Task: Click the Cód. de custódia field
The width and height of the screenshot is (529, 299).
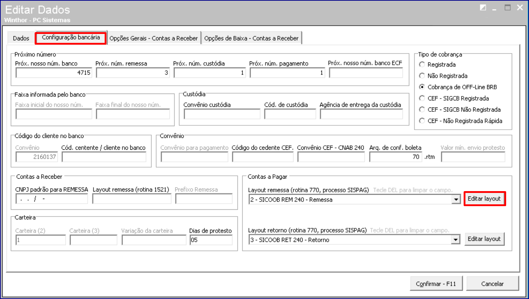Action: (x=290, y=114)
